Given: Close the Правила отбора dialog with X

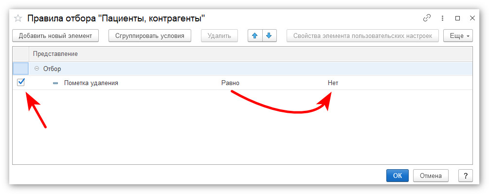Looking at the screenshot, I should pyautogui.click(x=472, y=18).
